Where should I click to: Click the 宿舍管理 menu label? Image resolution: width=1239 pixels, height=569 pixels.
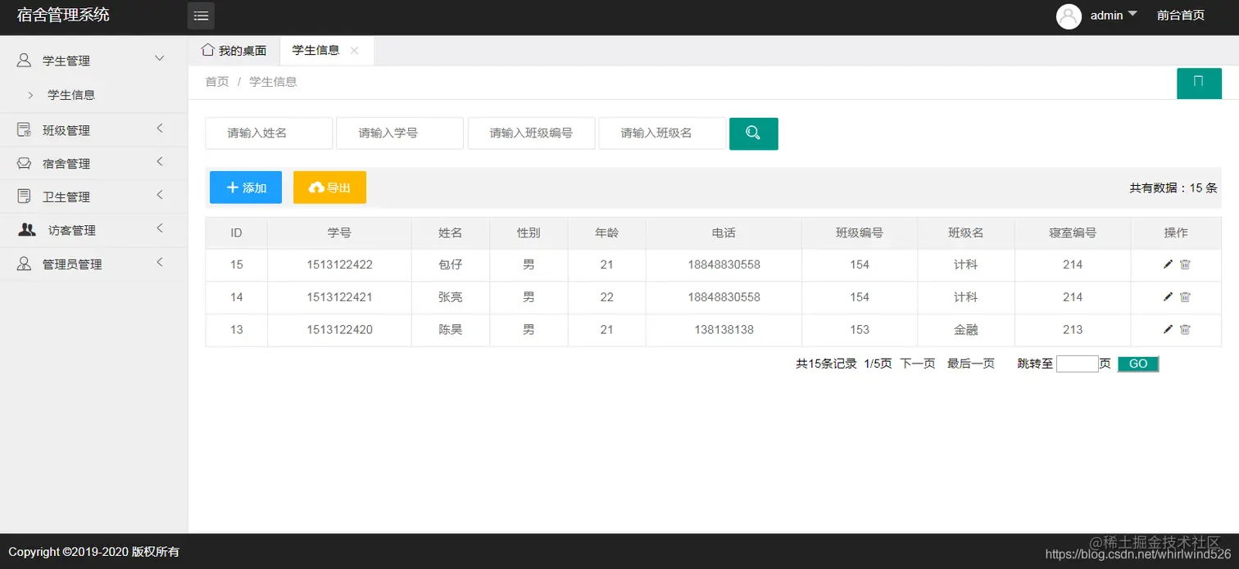coord(66,164)
